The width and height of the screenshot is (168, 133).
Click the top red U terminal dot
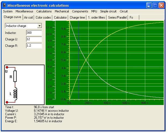pyautogui.click(x=7, y=67)
